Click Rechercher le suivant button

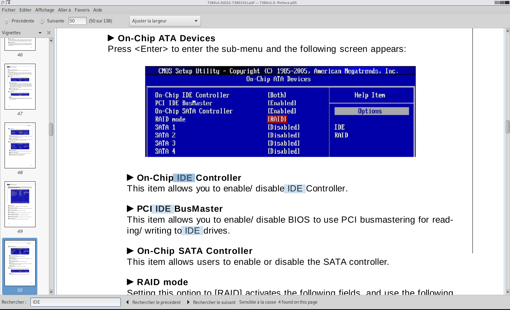click(x=211, y=302)
